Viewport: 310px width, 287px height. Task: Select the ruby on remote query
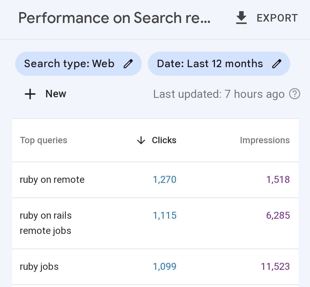click(x=52, y=180)
